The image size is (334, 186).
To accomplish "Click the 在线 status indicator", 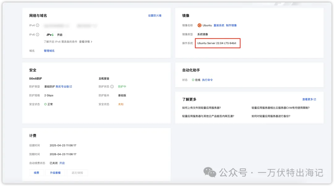I will pyautogui.click(x=196, y=80).
